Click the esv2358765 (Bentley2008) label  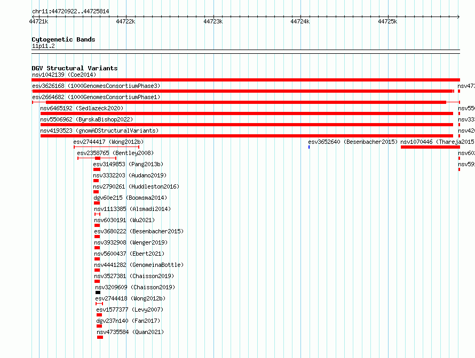[x=115, y=153]
